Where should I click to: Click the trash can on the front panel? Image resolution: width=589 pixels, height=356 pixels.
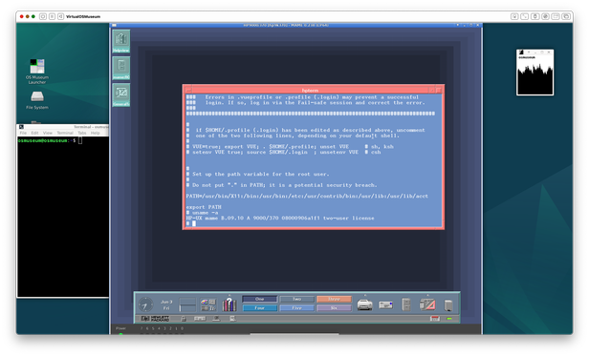click(x=448, y=305)
